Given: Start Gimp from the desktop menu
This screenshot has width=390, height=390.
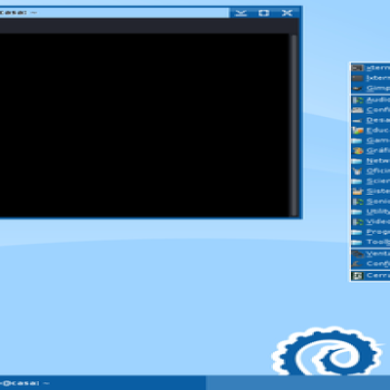Looking at the screenshot, I should point(370,89).
